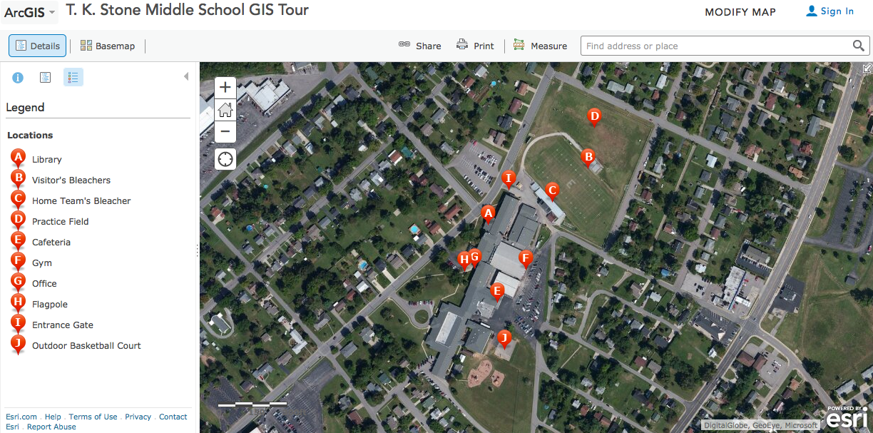Return to the default map extent with the home icon
The width and height of the screenshot is (873, 433).
point(225,110)
